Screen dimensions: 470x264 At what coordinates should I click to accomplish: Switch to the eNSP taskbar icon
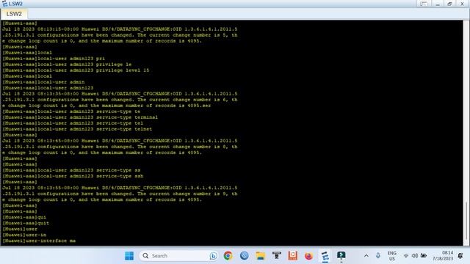(325, 256)
